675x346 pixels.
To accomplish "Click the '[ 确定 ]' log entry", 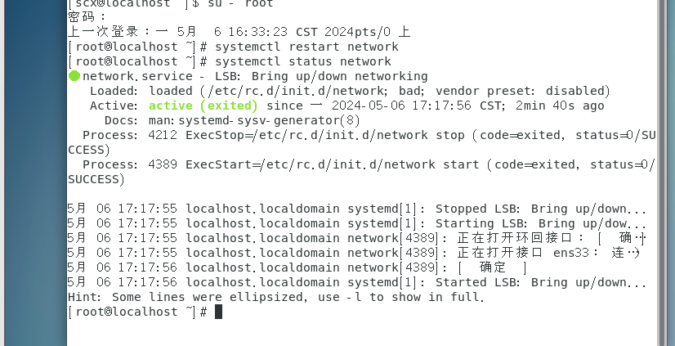I will [x=492, y=267].
